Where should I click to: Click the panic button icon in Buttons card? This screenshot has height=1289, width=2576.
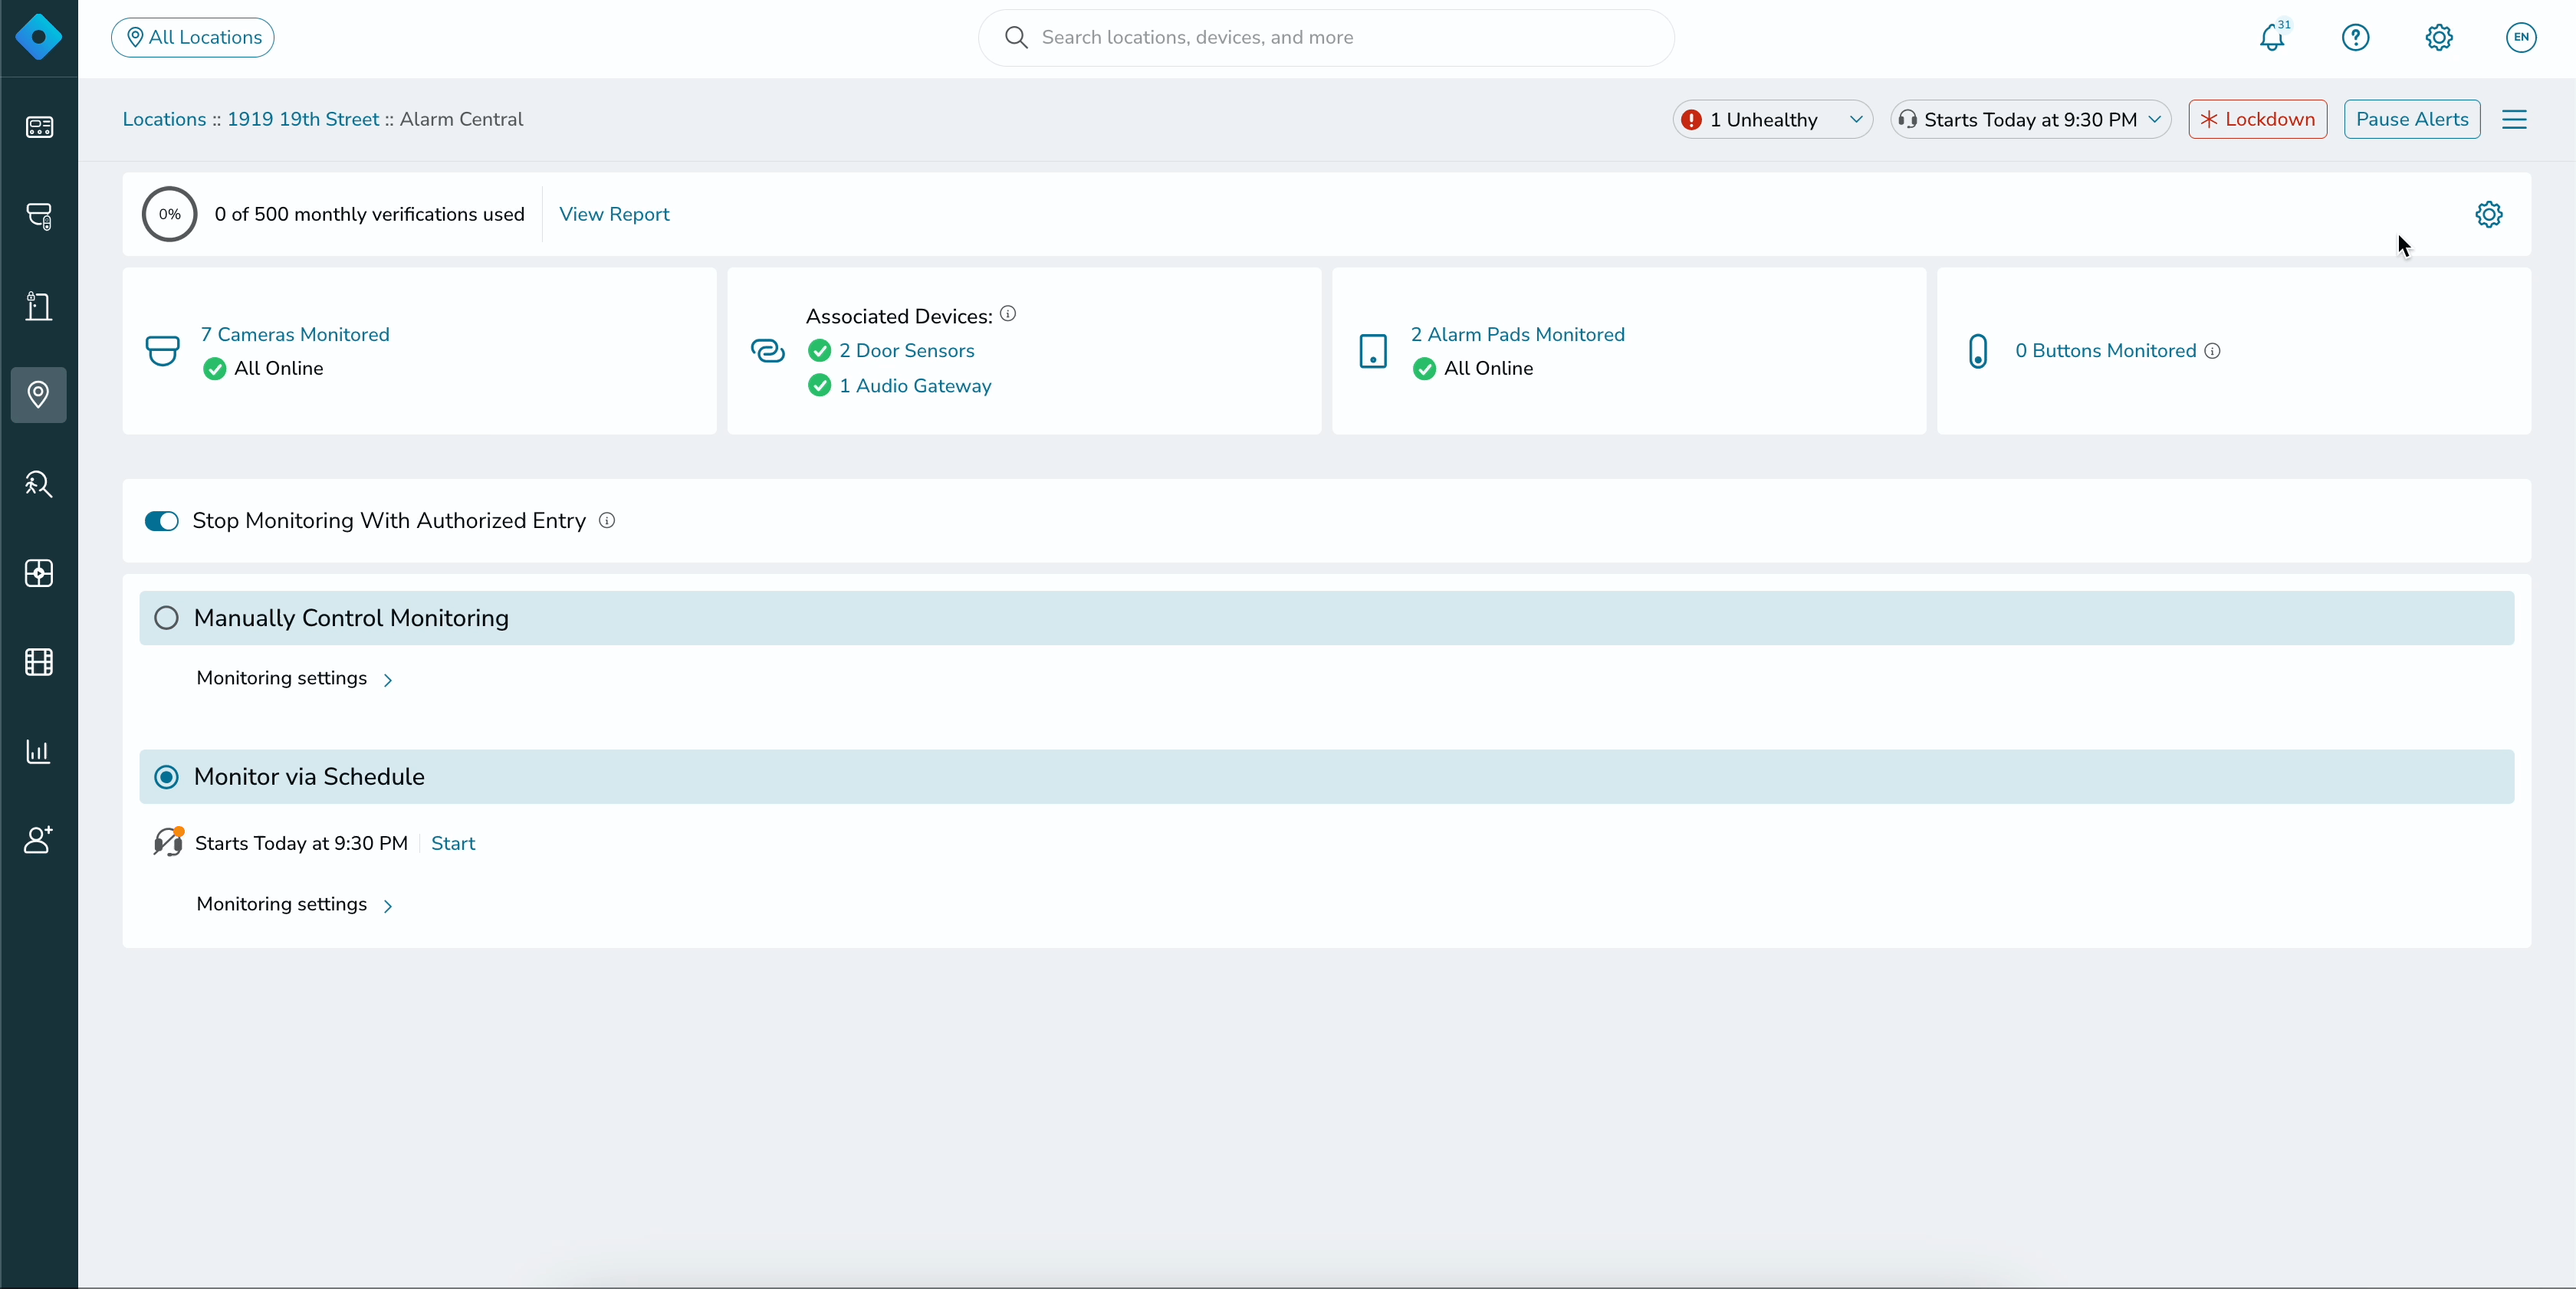point(1978,351)
